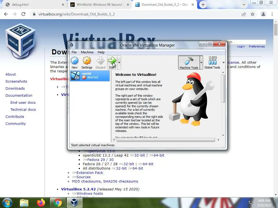Close the WinWorld tab
Viewport: 278px width, 208px height.
(128, 5)
